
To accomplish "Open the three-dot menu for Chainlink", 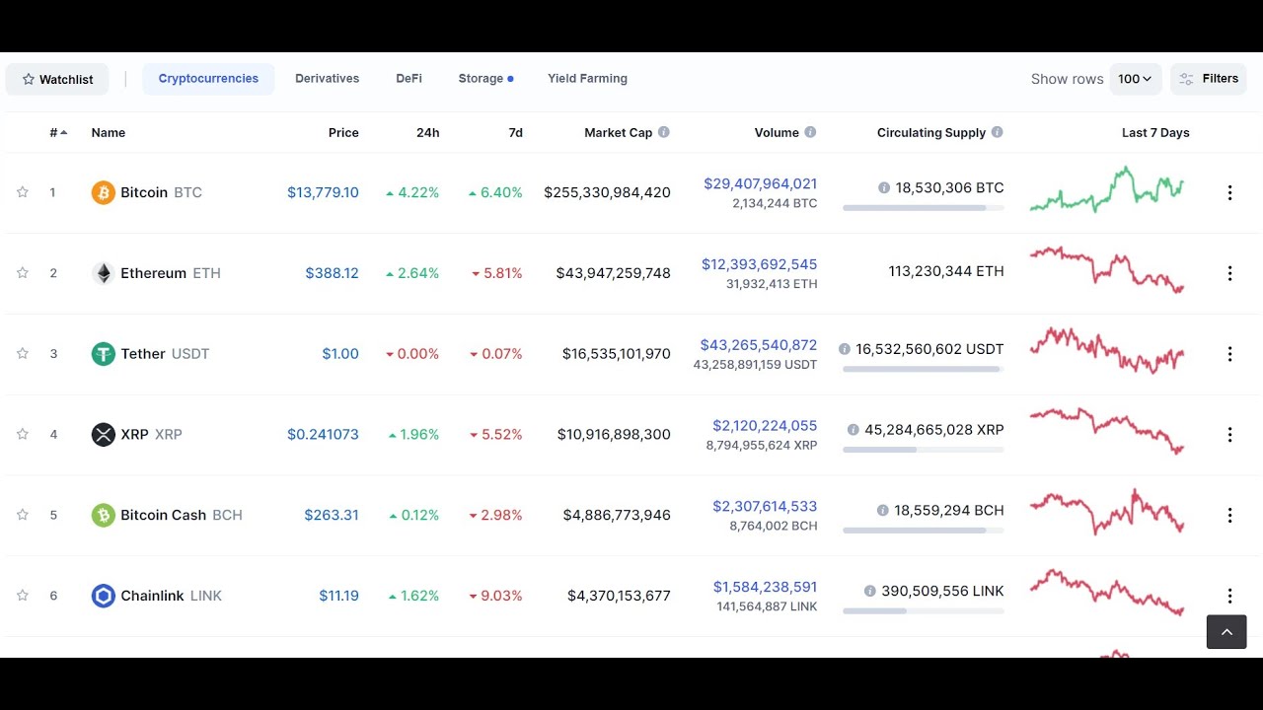I will click(1229, 596).
